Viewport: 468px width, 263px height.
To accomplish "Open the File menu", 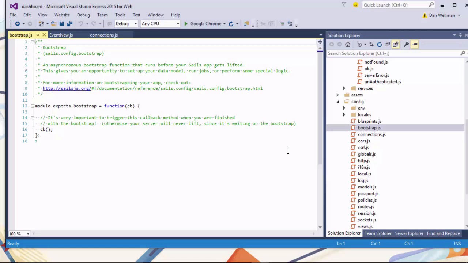I will coord(13,15).
